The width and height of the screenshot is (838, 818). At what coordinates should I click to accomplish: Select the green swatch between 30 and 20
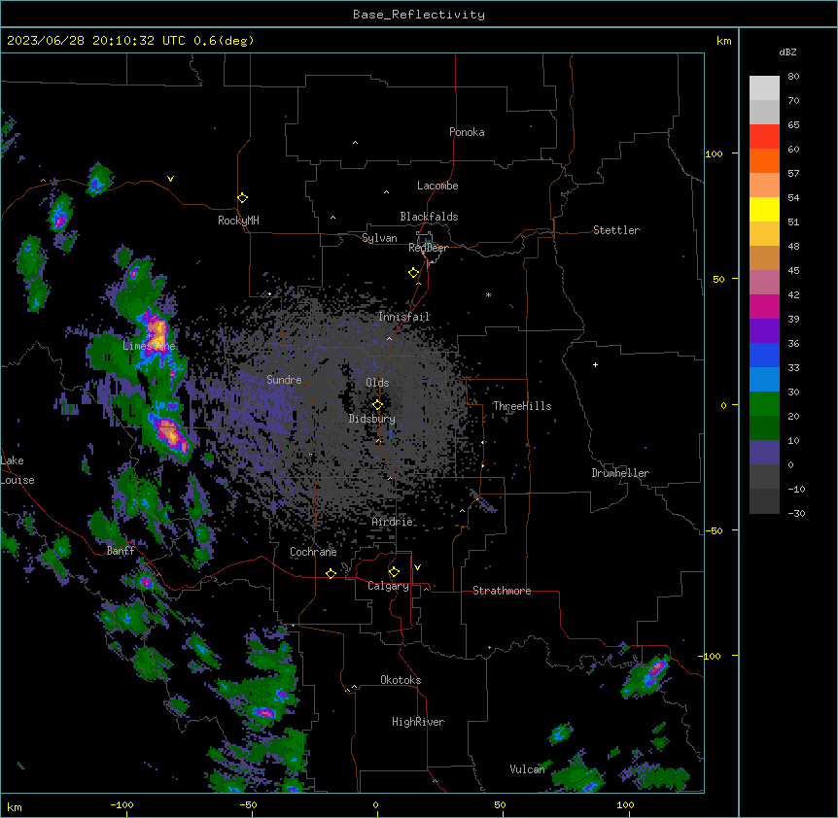point(764,404)
